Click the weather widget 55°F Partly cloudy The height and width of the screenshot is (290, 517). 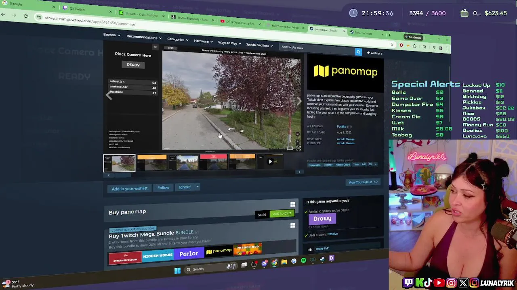coord(18,284)
